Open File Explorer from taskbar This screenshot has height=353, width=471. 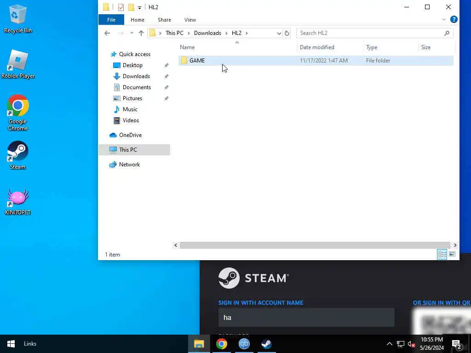(199, 344)
